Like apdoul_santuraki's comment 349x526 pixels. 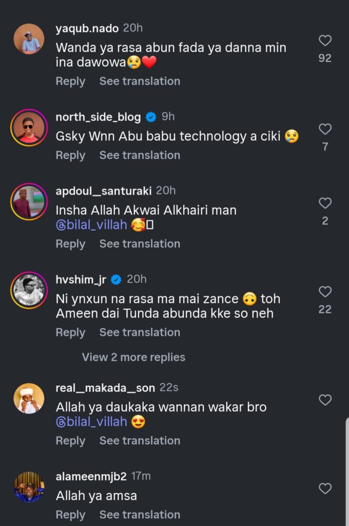point(325,203)
